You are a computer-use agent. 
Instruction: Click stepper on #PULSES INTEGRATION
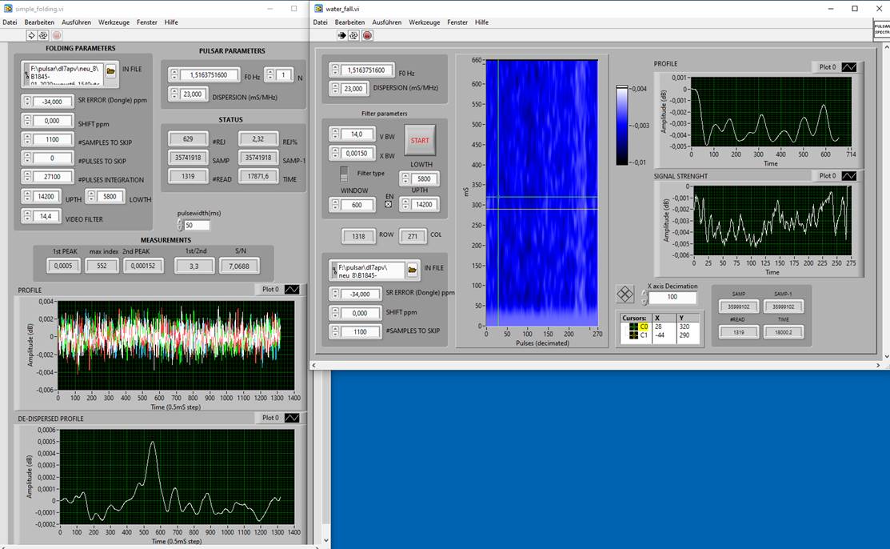[x=27, y=177]
